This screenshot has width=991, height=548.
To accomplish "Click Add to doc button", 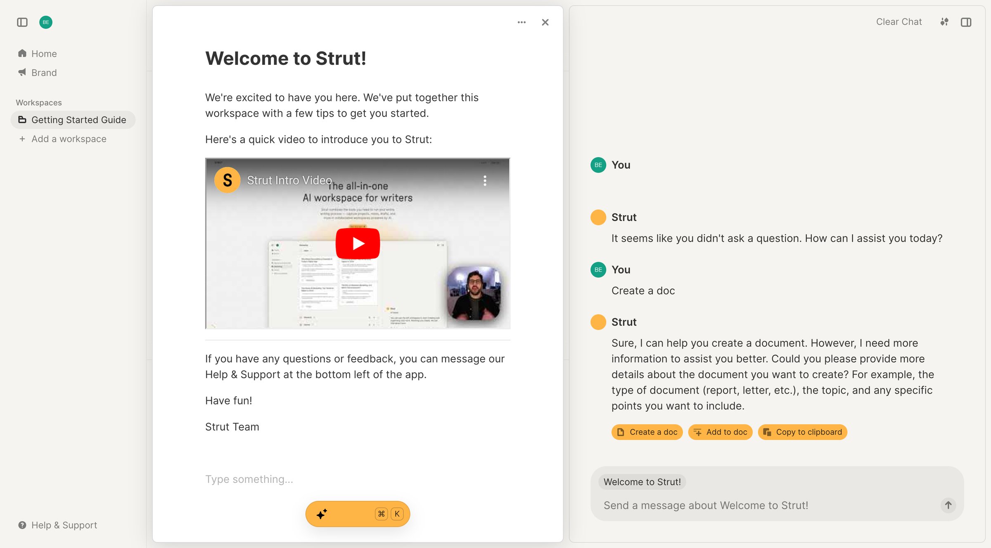I will coord(720,432).
